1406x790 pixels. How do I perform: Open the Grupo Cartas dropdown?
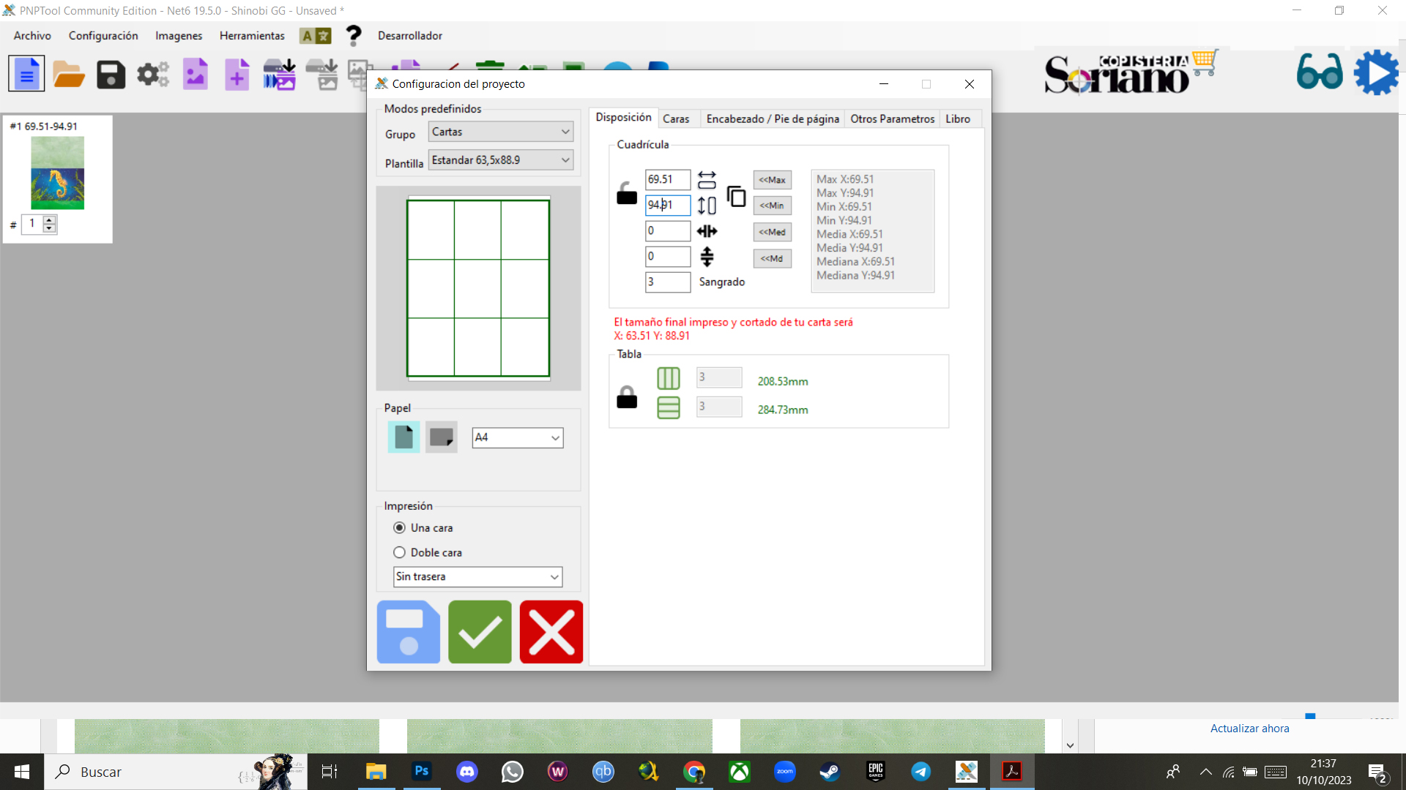click(x=500, y=132)
